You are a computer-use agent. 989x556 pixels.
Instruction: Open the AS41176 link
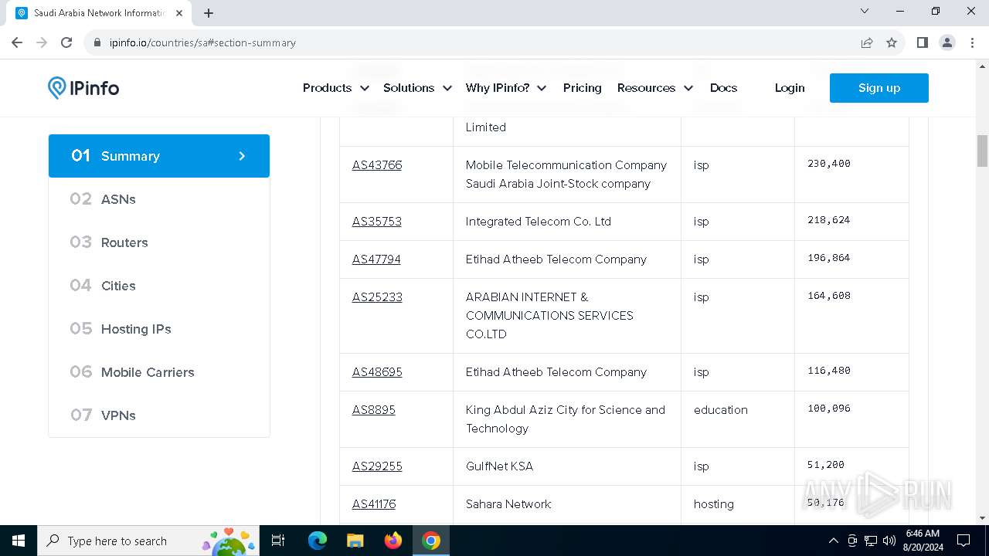[x=374, y=504]
